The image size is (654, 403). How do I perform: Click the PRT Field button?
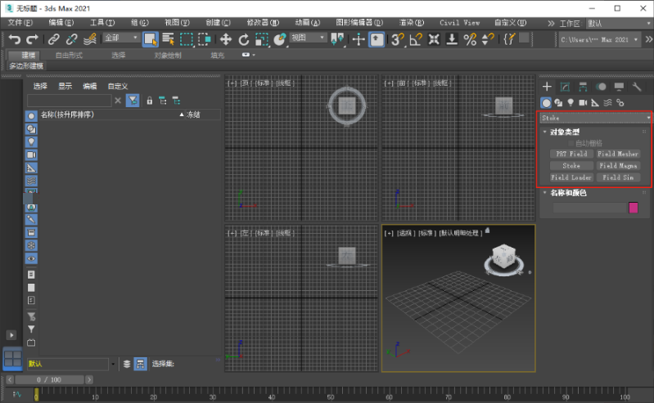tap(571, 154)
